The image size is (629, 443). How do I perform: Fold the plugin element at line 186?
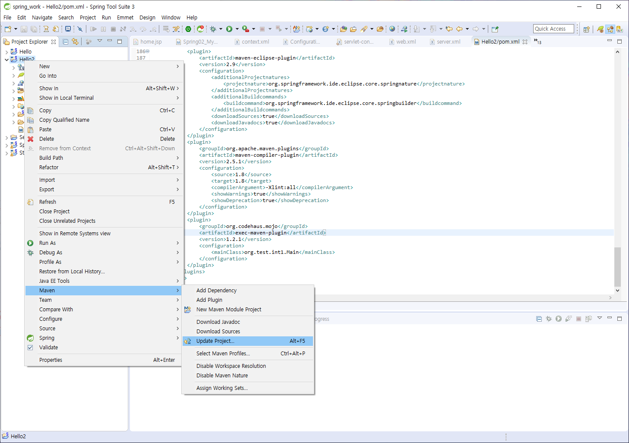(148, 51)
